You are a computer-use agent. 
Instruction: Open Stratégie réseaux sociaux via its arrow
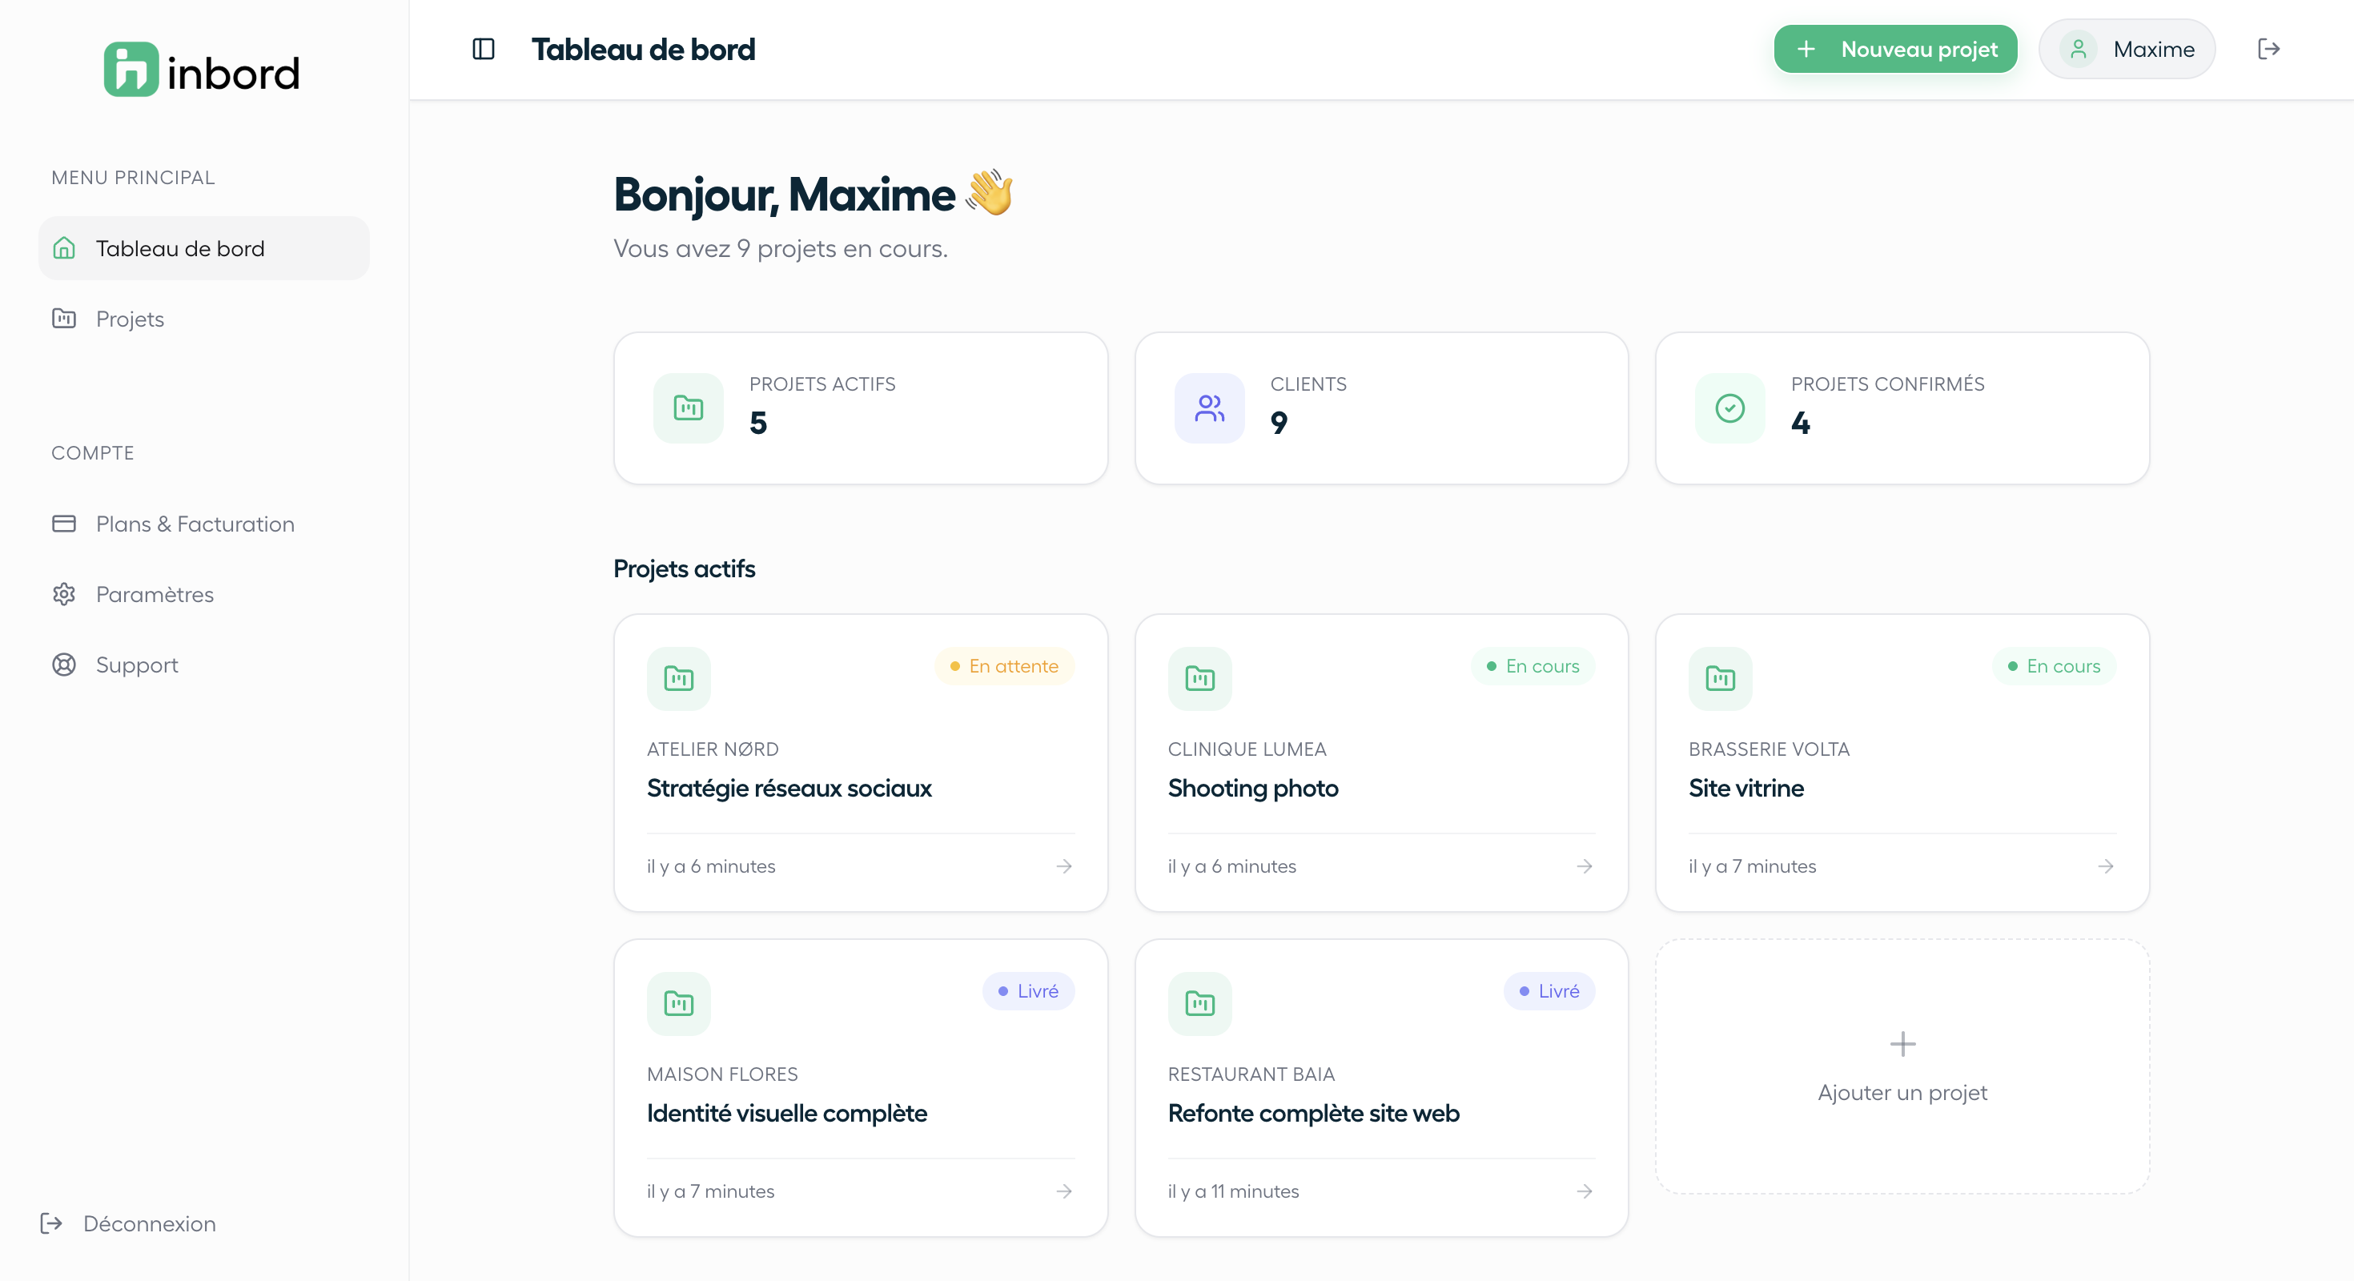1063,866
